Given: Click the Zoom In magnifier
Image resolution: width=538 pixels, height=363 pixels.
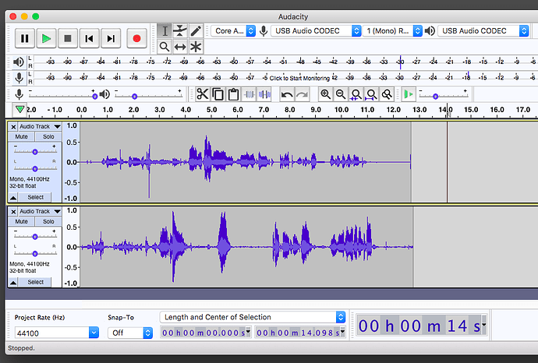Looking at the screenshot, I should pos(325,94).
